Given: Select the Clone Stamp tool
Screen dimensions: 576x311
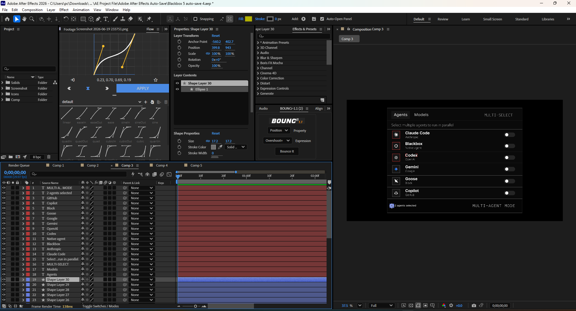Looking at the screenshot, I should (x=123, y=19).
